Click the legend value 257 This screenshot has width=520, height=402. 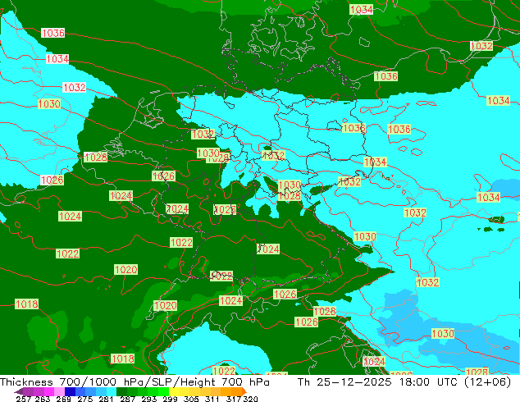click(24, 399)
